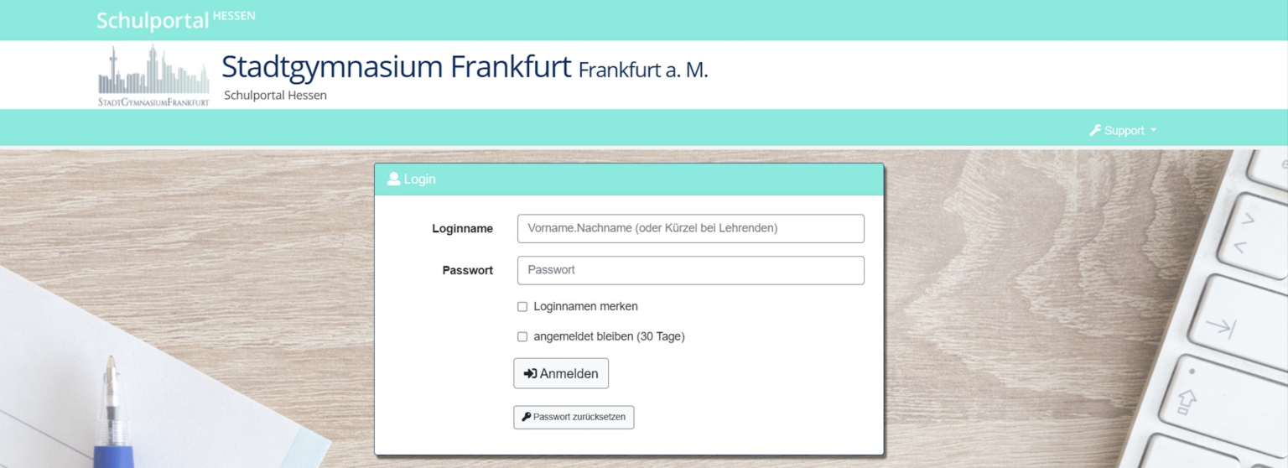Open the Support menu
1288x468 pixels.
[x=1124, y=131]
